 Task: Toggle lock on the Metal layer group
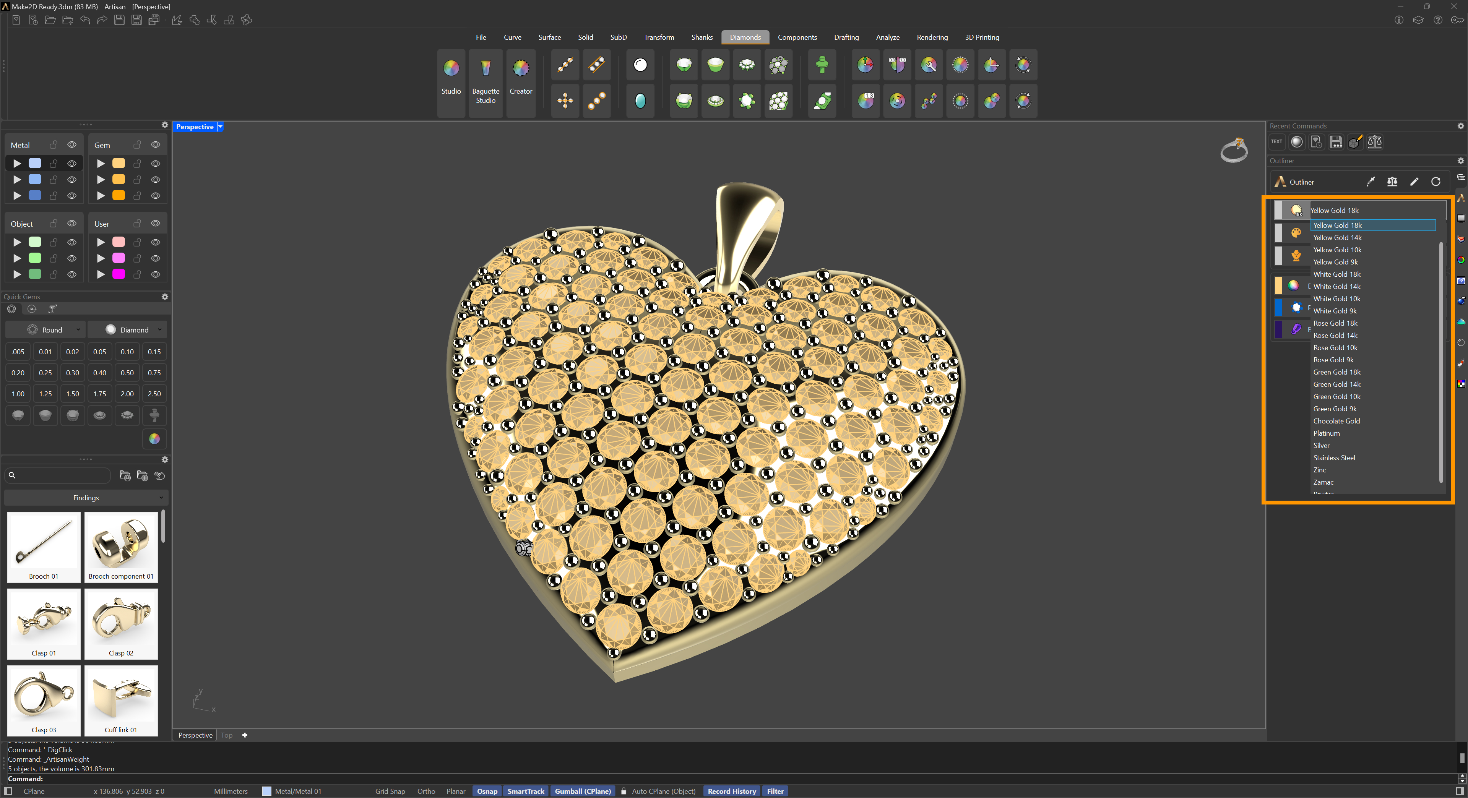click(54, 145)
